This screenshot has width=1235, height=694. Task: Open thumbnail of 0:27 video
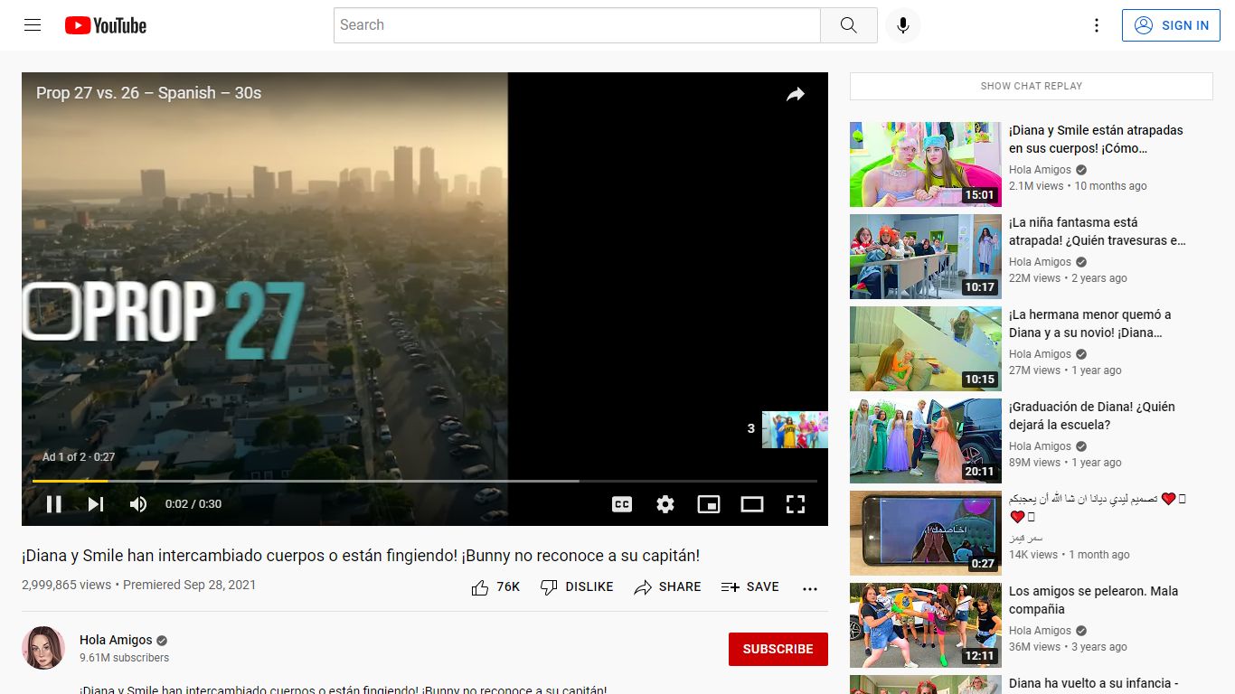pyautogui.click(x=926, y=533)
